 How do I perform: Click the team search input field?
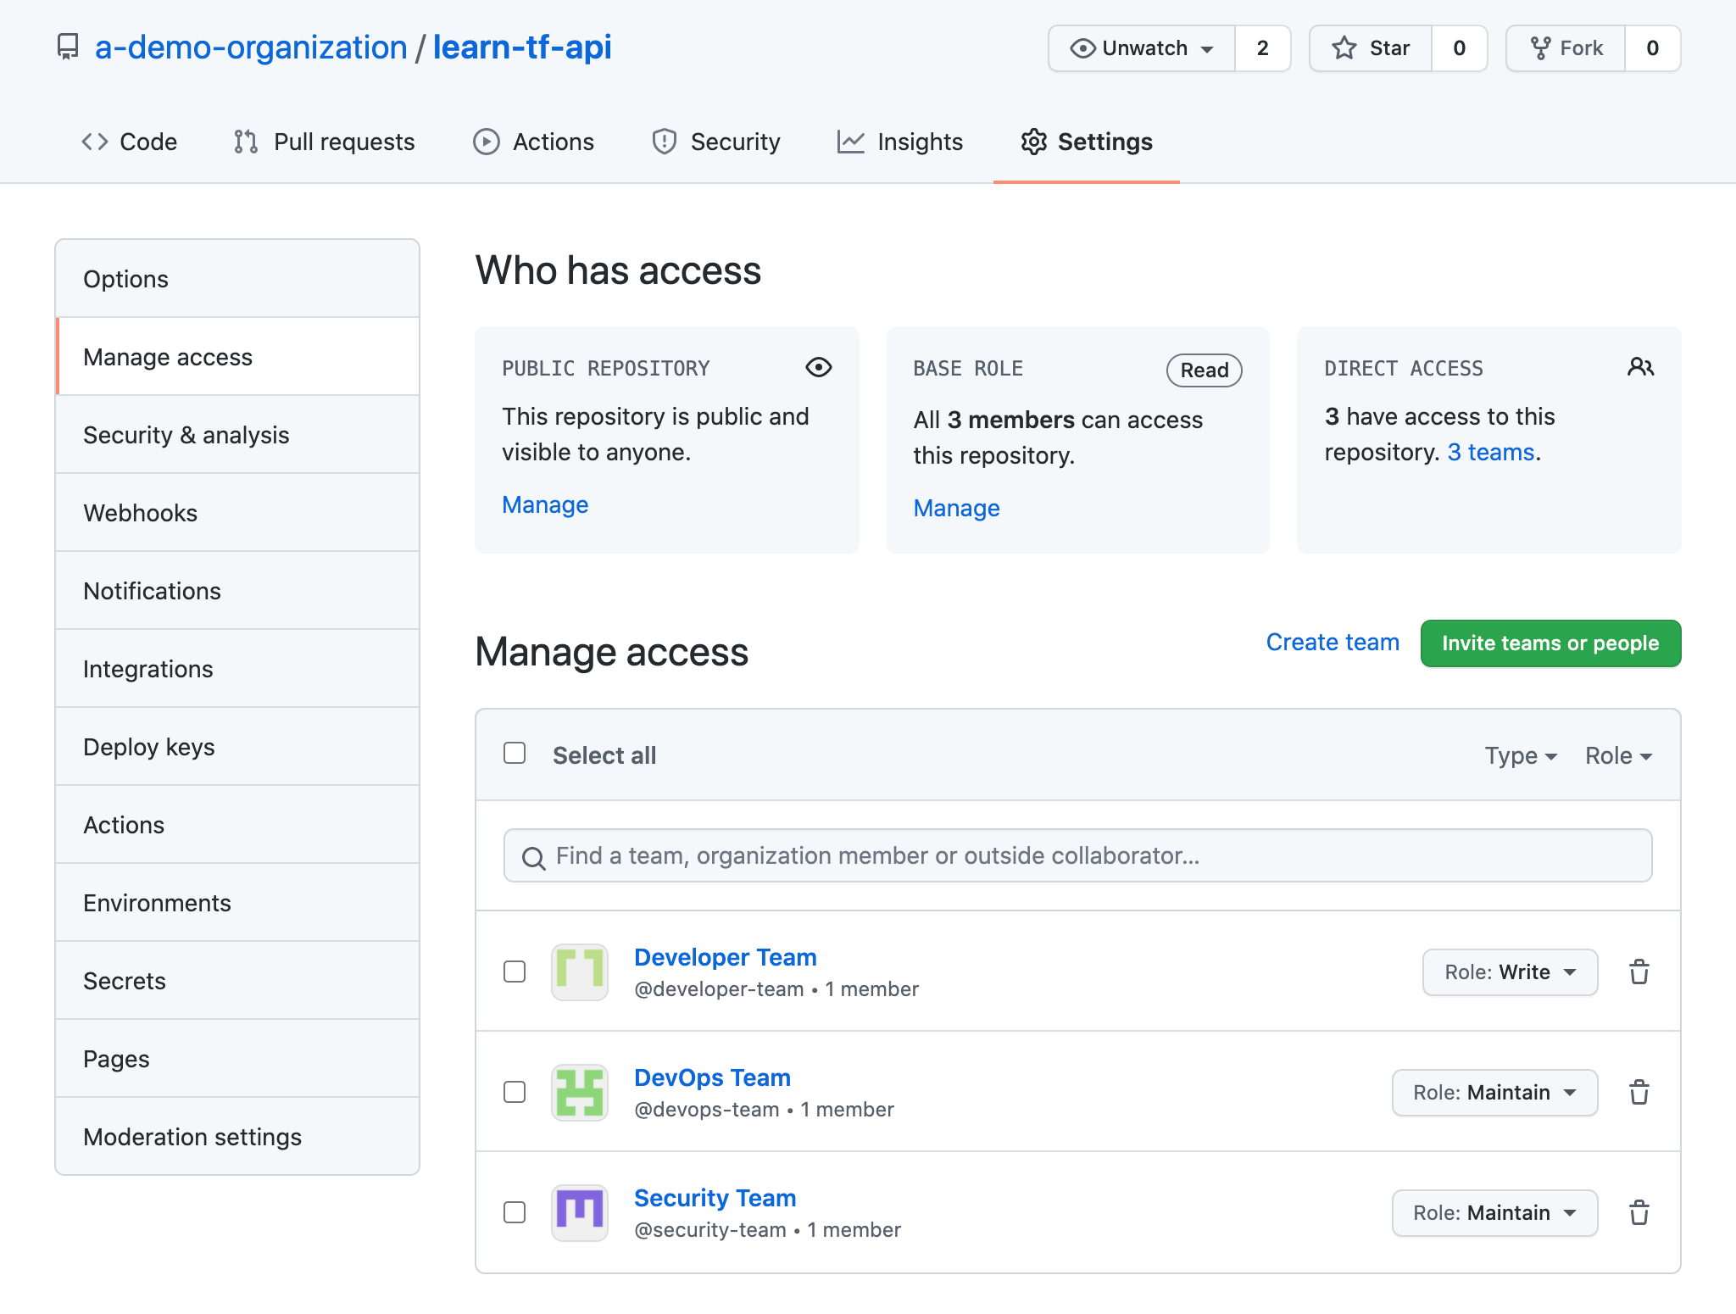(1077, 855)
